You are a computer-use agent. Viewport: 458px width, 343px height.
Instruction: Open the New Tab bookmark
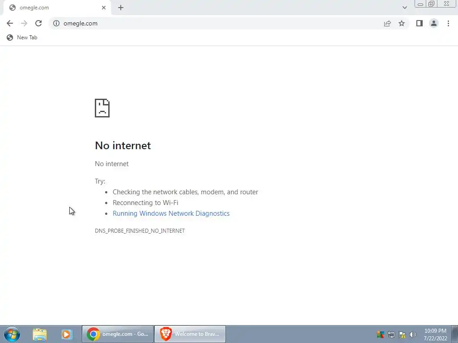point(22,38)
